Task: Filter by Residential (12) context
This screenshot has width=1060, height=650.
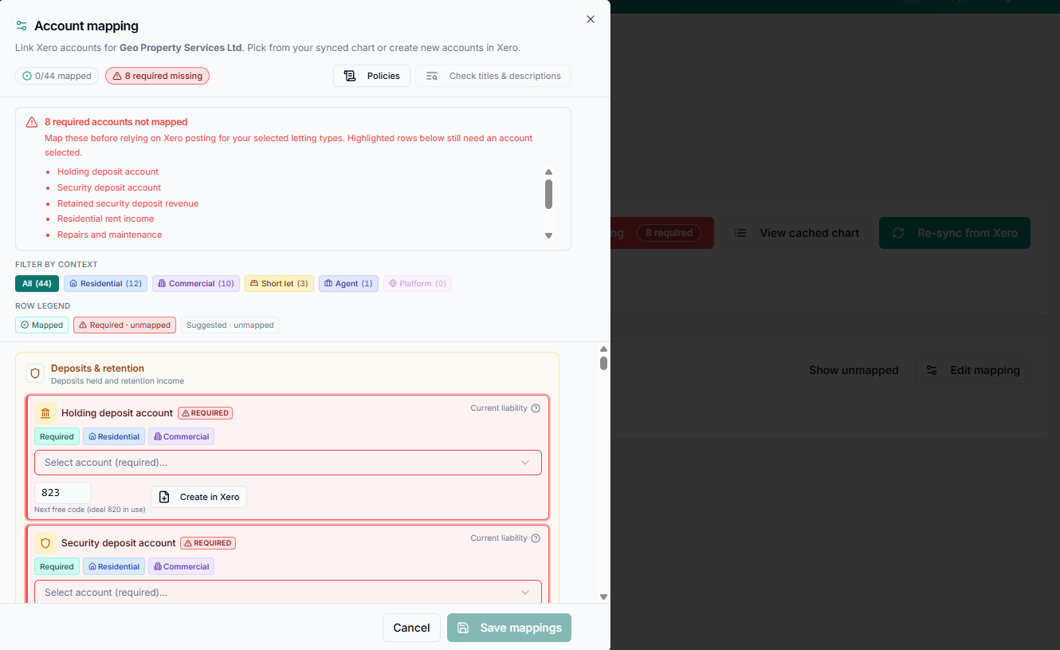Action: coord(105,283)
